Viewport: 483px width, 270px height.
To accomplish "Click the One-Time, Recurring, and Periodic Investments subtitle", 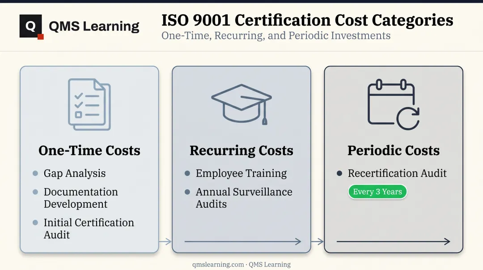I will click(x=276, y=36).
